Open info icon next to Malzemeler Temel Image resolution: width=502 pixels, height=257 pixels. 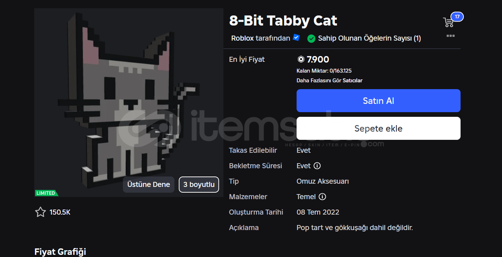tap(323, 197)
